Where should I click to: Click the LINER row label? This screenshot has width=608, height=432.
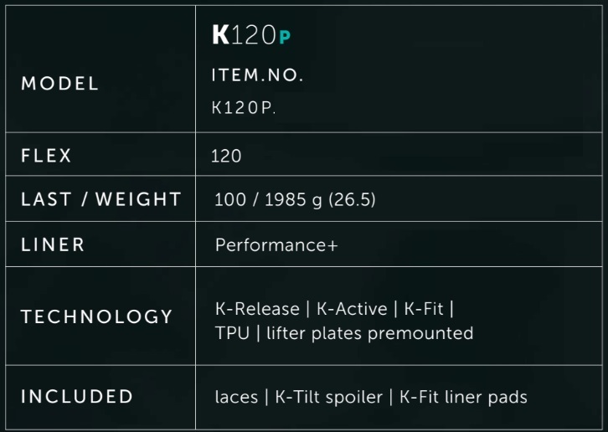[x=53, y=244]
